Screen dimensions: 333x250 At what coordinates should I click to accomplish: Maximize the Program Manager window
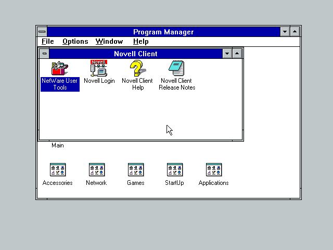pos(295,32)
